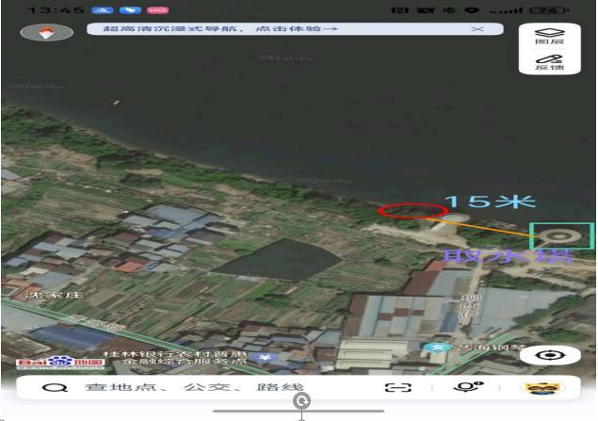Image resolution: width=598 pixels, height=421 pixels.
Task: Select the 取水塔 marker in green box
Action: (x=561, y=236)
